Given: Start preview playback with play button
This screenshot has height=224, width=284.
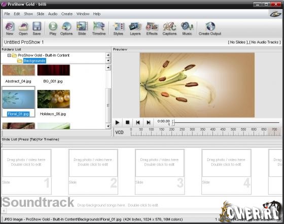Looking at the screenshot, I should point(117,122).
